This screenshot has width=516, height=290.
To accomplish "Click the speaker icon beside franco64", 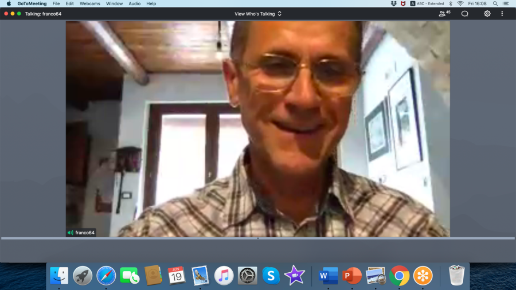I will coord(71,233).
